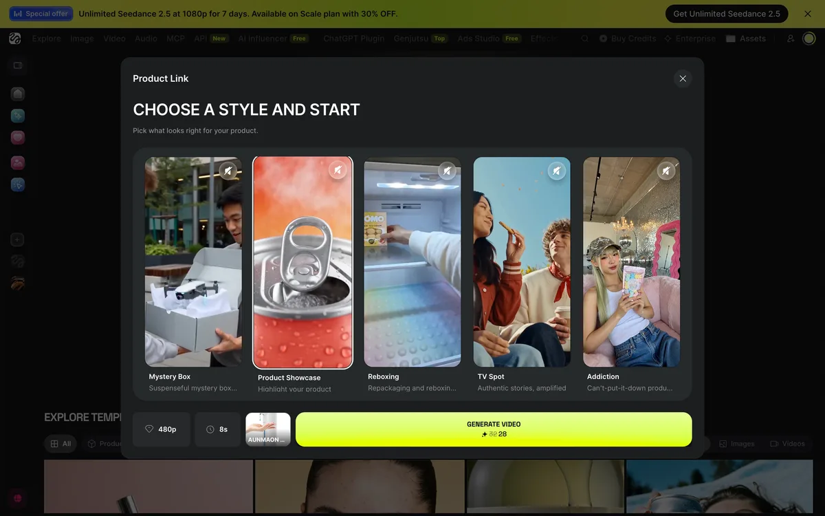Open AI Influencer in the navbar
Viewport: 825px width, 516px height.
tap(273, 39)
